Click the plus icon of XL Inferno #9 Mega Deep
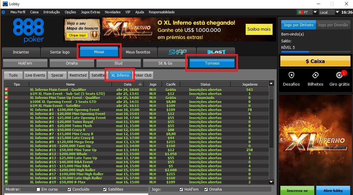This screenshot has width=353, height=195. coord(6,142)
